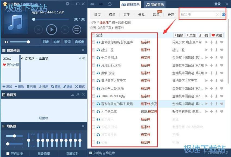Open the 编辑 edit menu
This screenshot has height=157, width=231.
[68, 86]
